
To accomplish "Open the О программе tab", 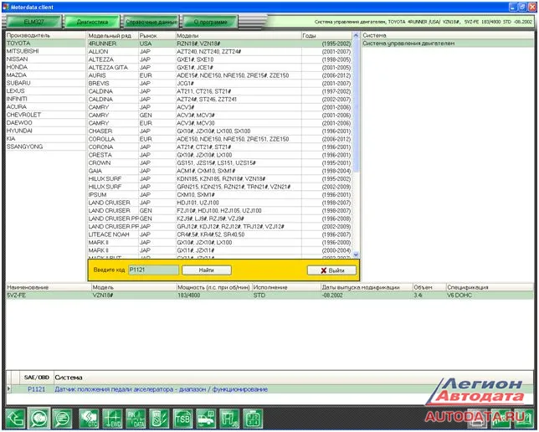I will (x=210, y=22).
